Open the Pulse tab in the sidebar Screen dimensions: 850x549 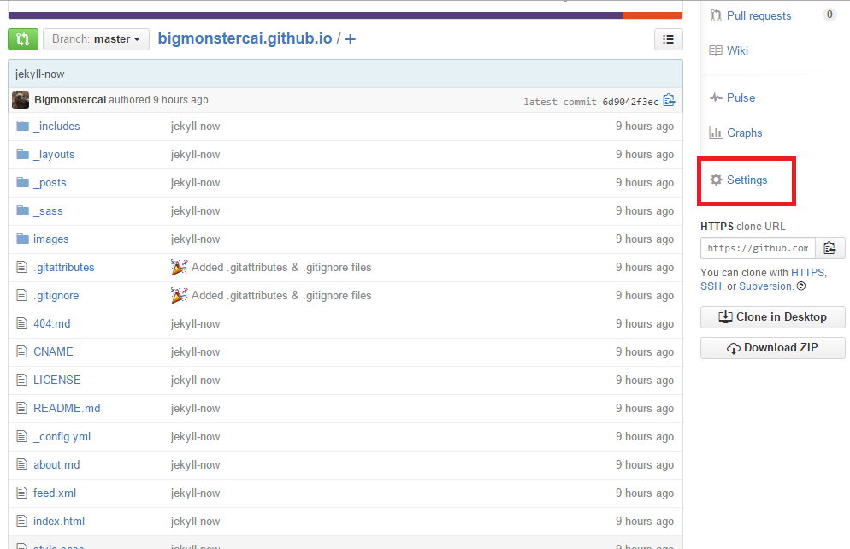tap(741, 97)
